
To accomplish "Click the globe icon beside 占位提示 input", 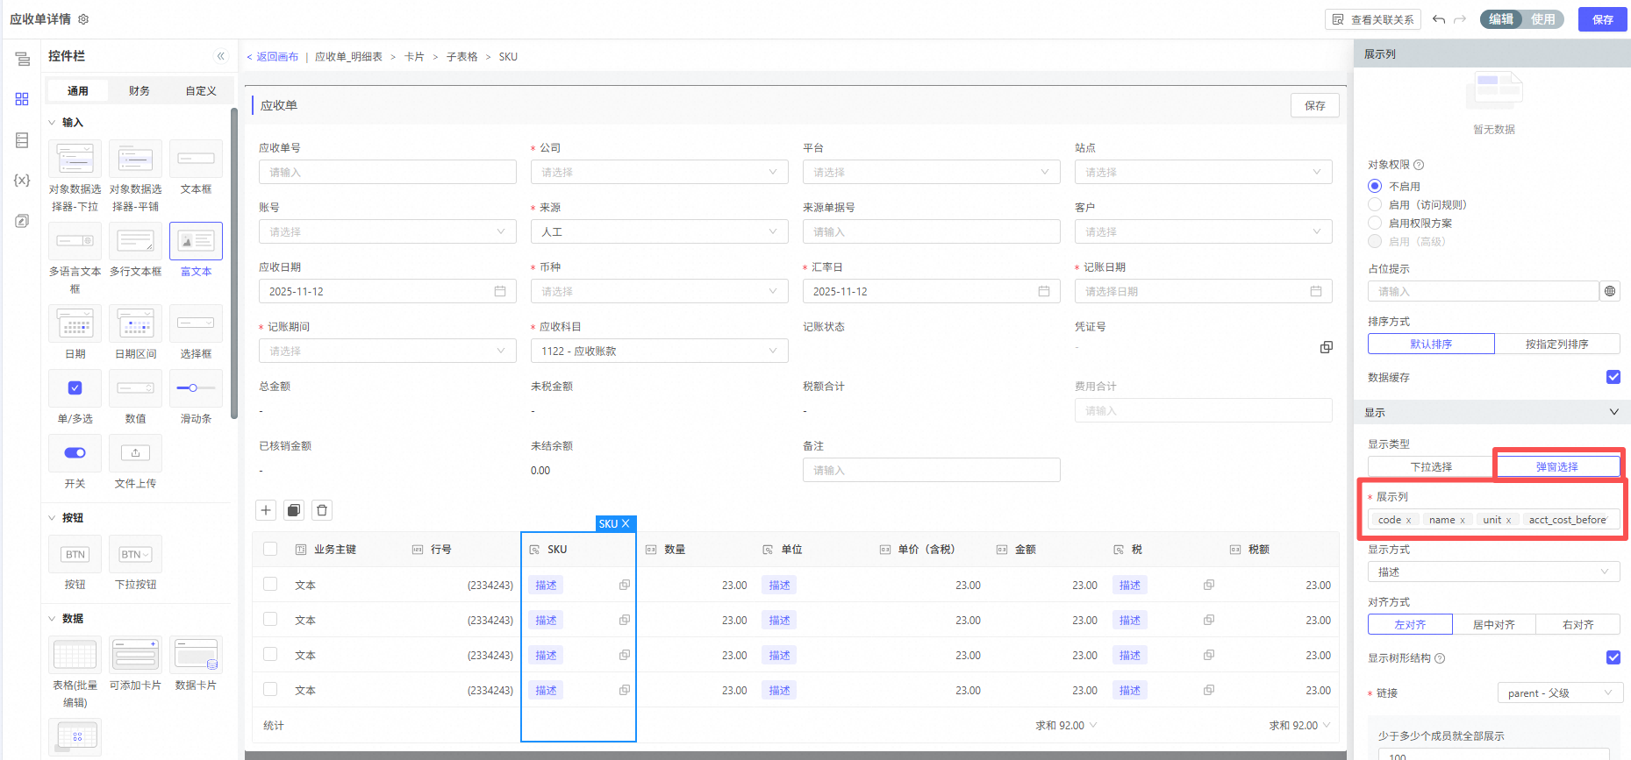I will click(x=1610, y=291).
